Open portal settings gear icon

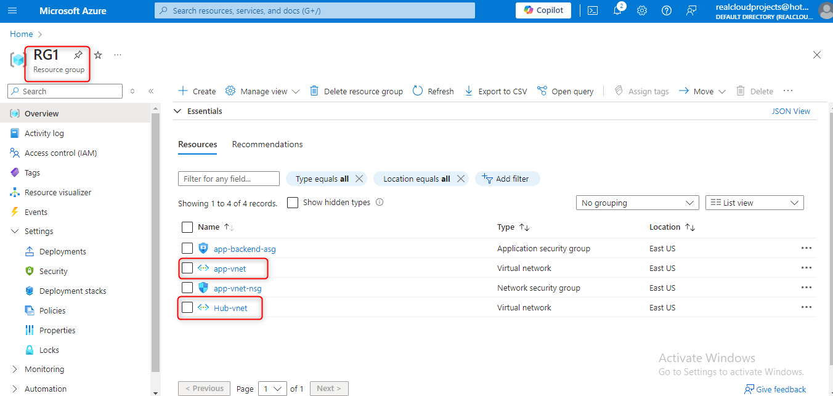point(642,10)
